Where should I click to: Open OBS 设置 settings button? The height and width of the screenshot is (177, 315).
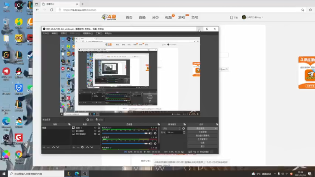[x=202, y=143]
